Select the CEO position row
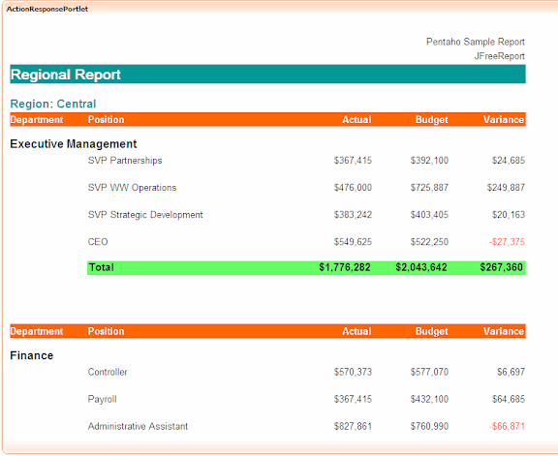This screenshot has width=558, height=456. tap(306, 242)
